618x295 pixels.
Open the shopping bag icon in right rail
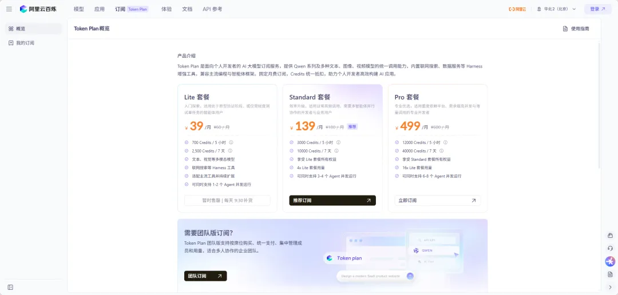(610, 236)
